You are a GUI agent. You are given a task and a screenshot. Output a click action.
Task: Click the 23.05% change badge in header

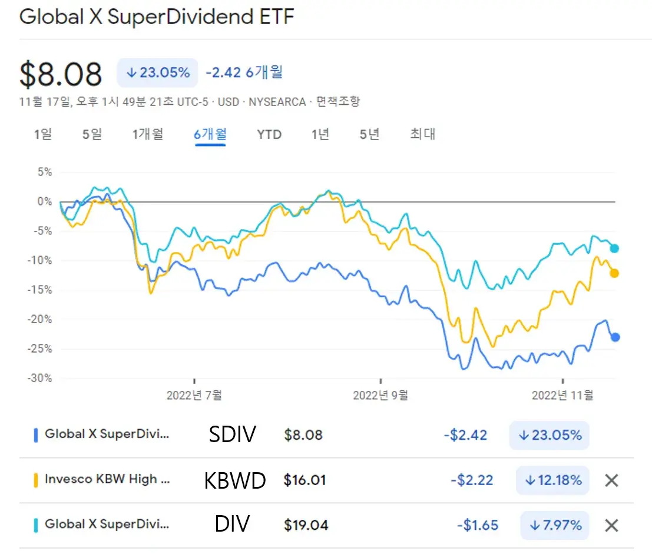(x=157, y=73)
